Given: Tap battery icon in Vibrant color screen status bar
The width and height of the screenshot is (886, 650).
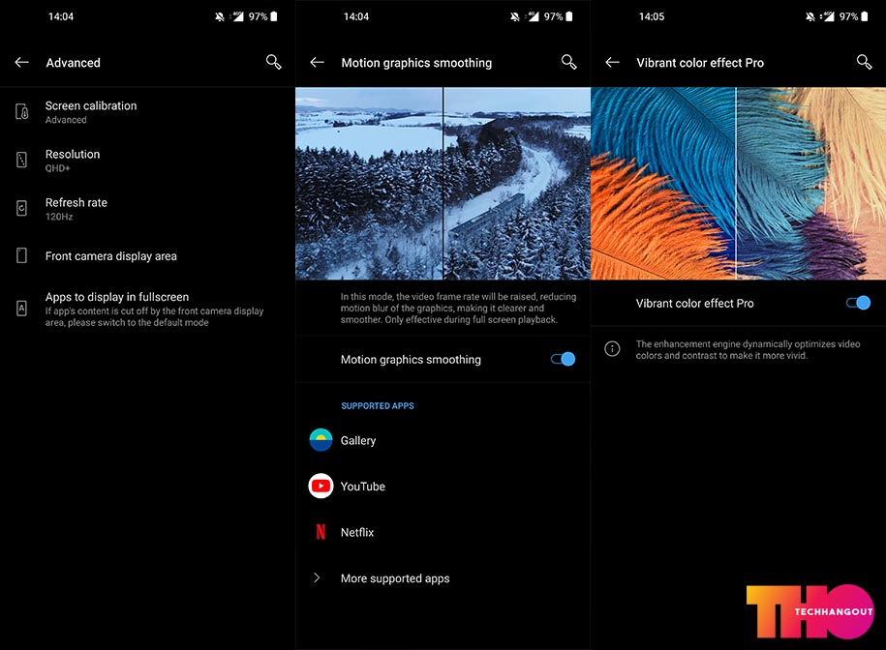Looking at the screenshot, I should pyautogui.click(x=865, y=16).
